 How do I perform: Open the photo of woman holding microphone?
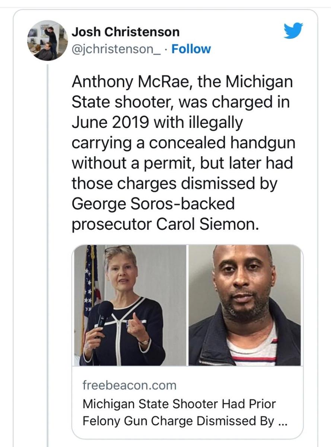click(130, 305)
